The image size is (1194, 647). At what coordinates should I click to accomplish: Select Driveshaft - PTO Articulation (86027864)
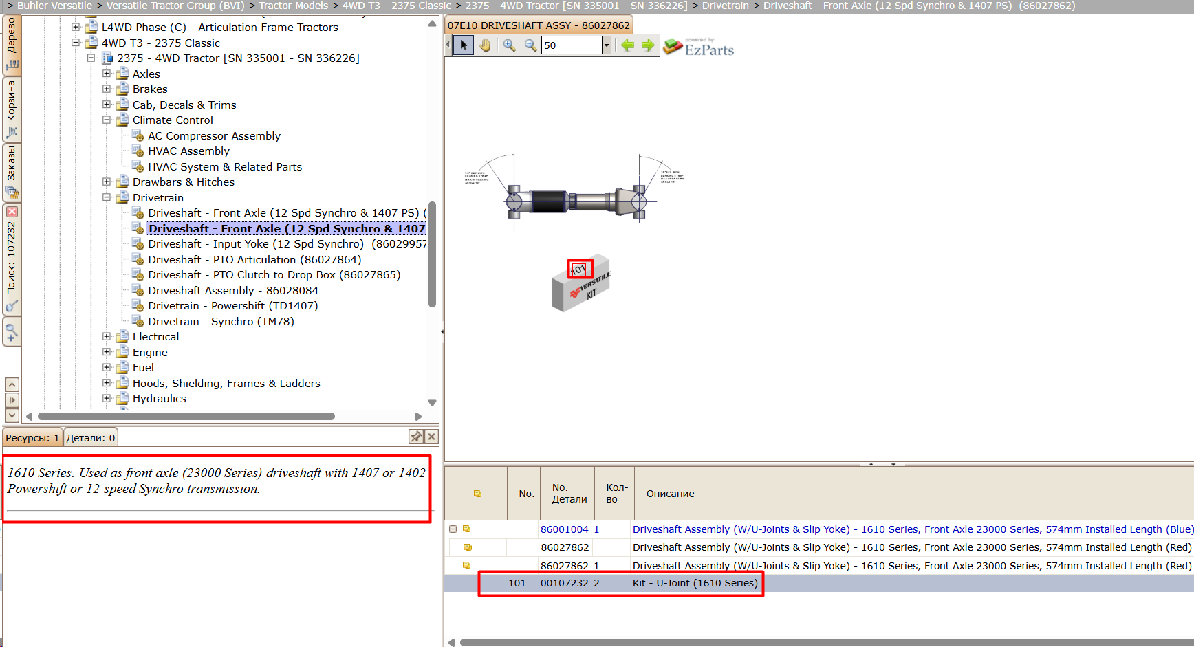[x=254, y=260]
